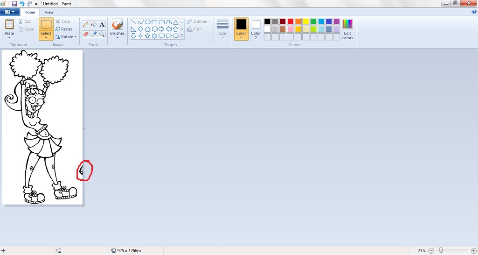Choose the Triangle shape
The height and width of the screenshot is (255, 478).
pyautogui.click(x=176, y=22)
